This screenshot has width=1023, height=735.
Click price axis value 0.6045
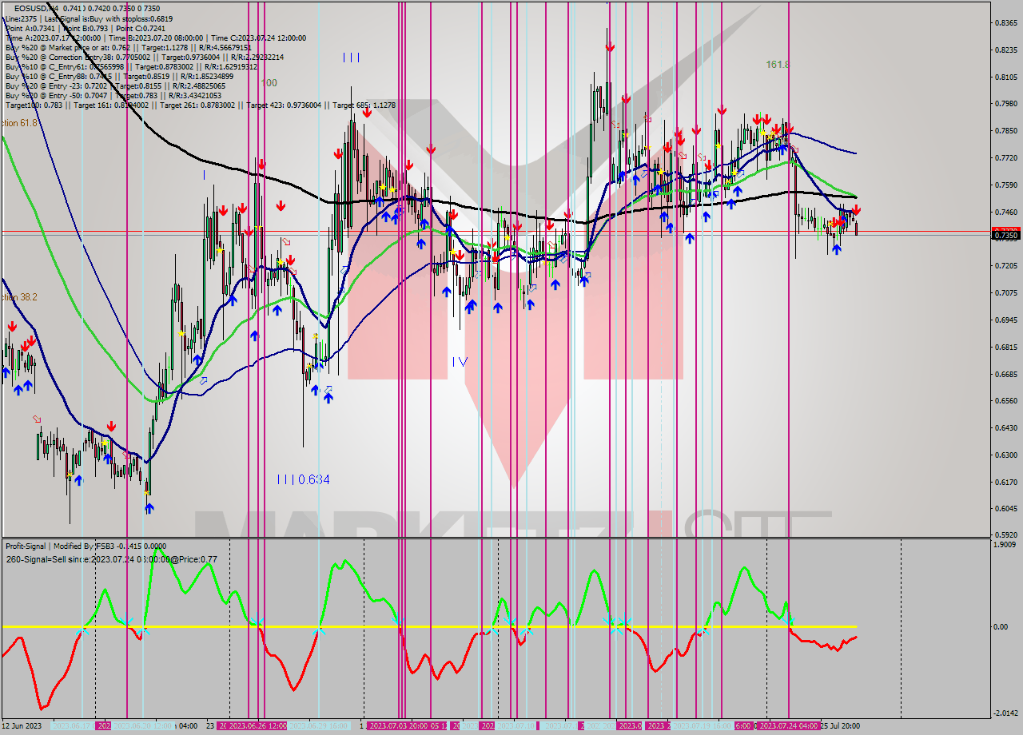pos(1005,508)
